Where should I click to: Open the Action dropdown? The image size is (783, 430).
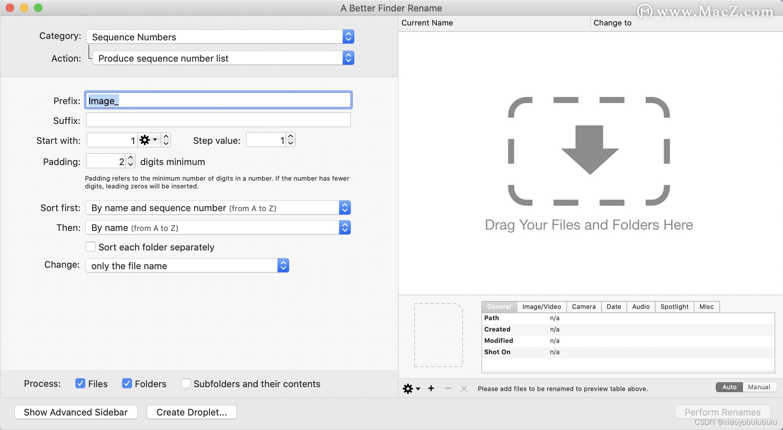(223, 58)
